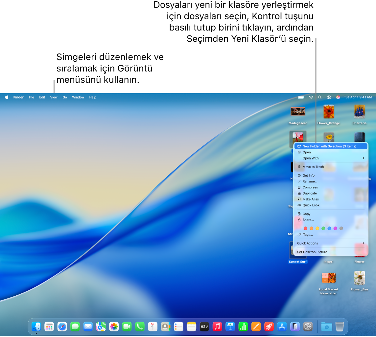
Task: Open the Finder menu in menu bar
Action: [x=18, y=97]
